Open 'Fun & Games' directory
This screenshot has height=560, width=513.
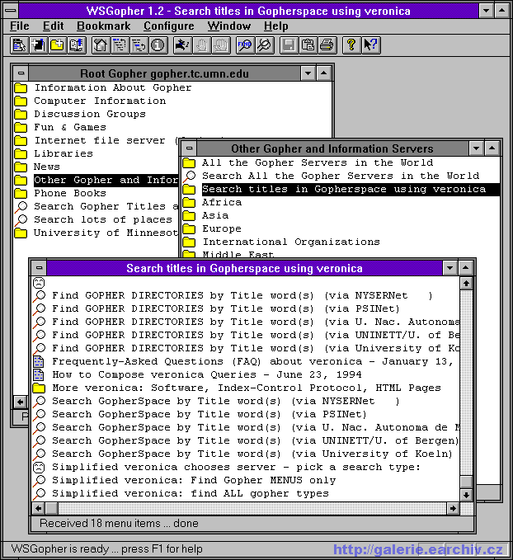pyautogui.click(x=70, y=128)
